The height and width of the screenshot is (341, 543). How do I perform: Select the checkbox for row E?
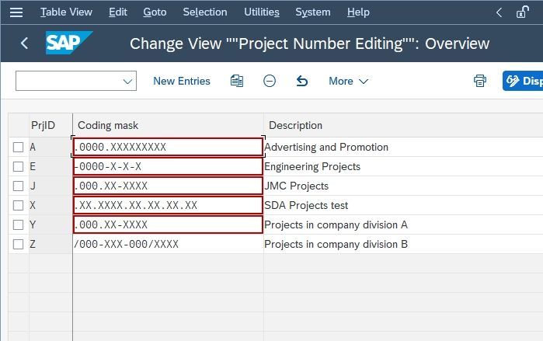pyautogui.click(x=18, y=166)
